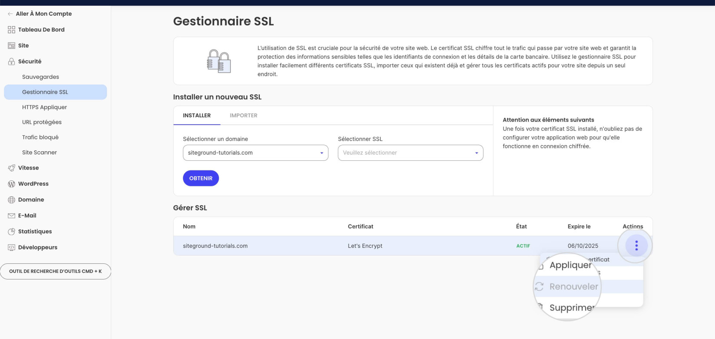The image size is (715, 339).
Task: Choose Renouveler from the actions menu
Action: (574, 286)
